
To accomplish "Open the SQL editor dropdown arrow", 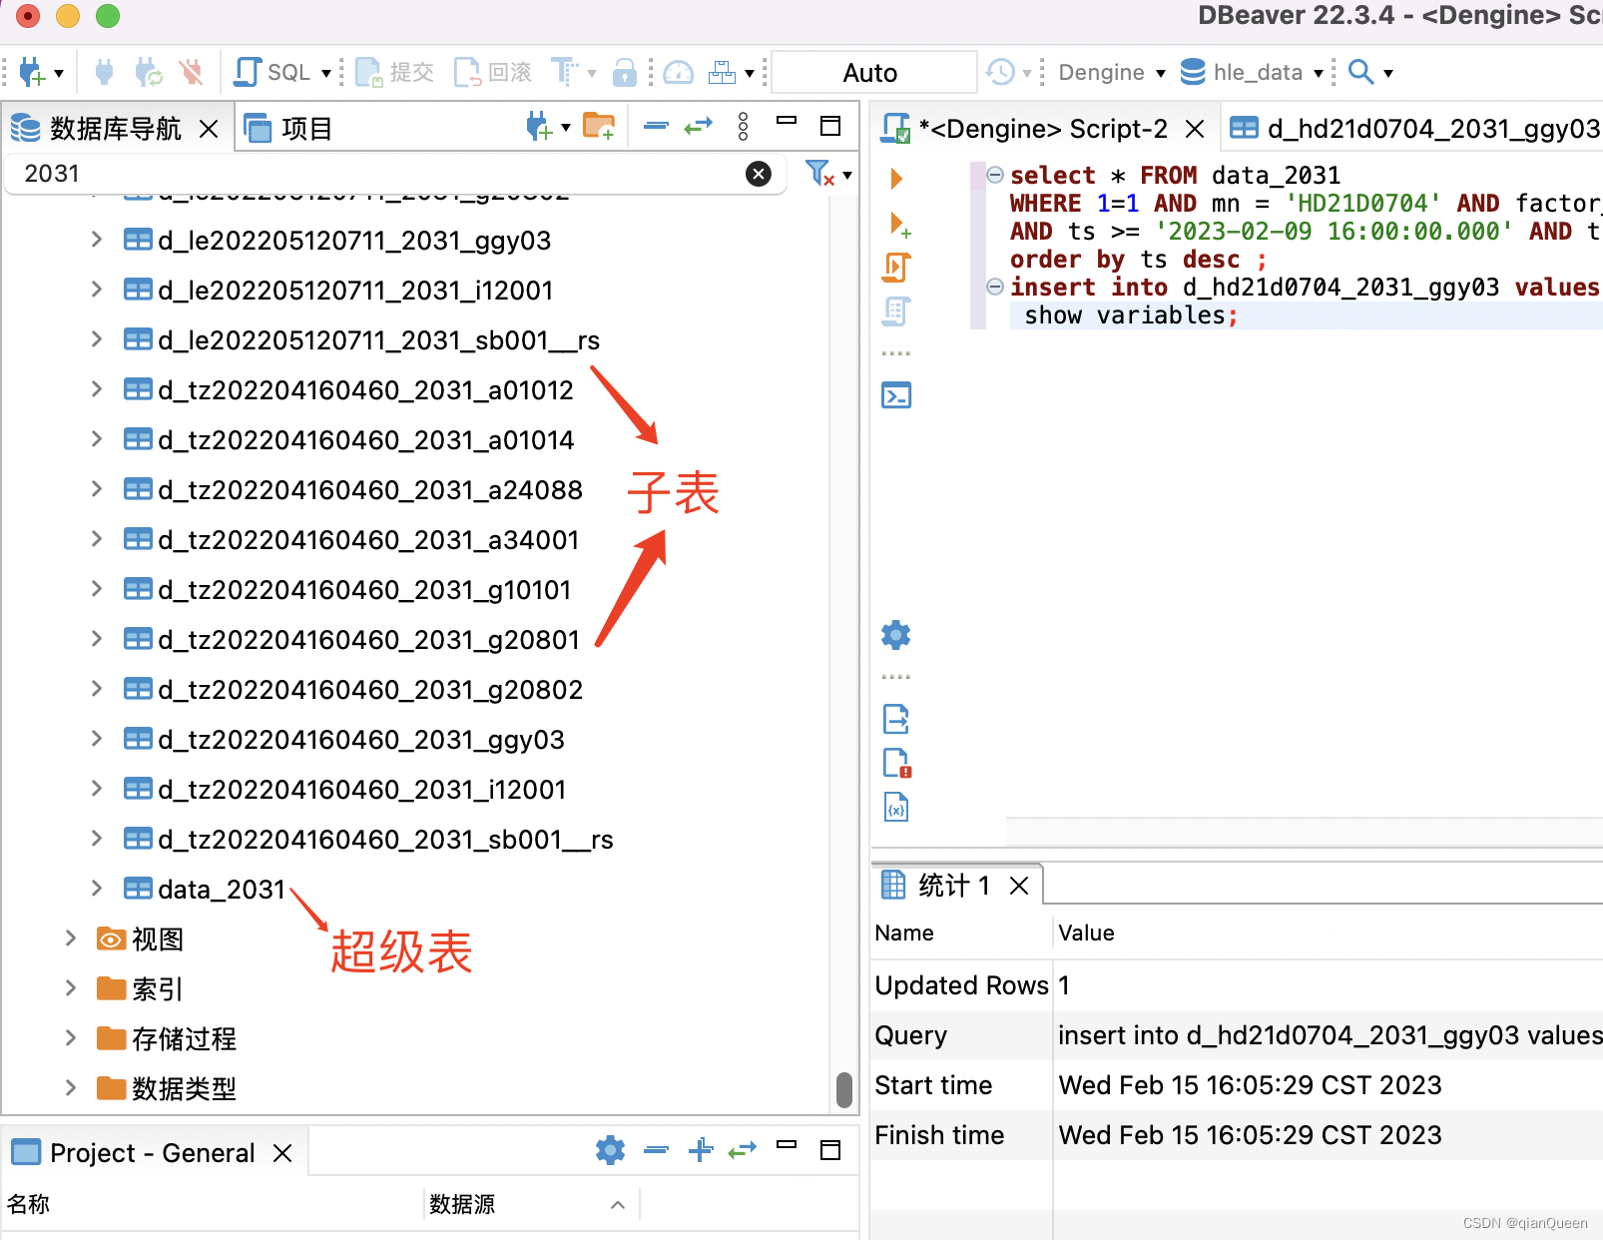I will (325, 73).
